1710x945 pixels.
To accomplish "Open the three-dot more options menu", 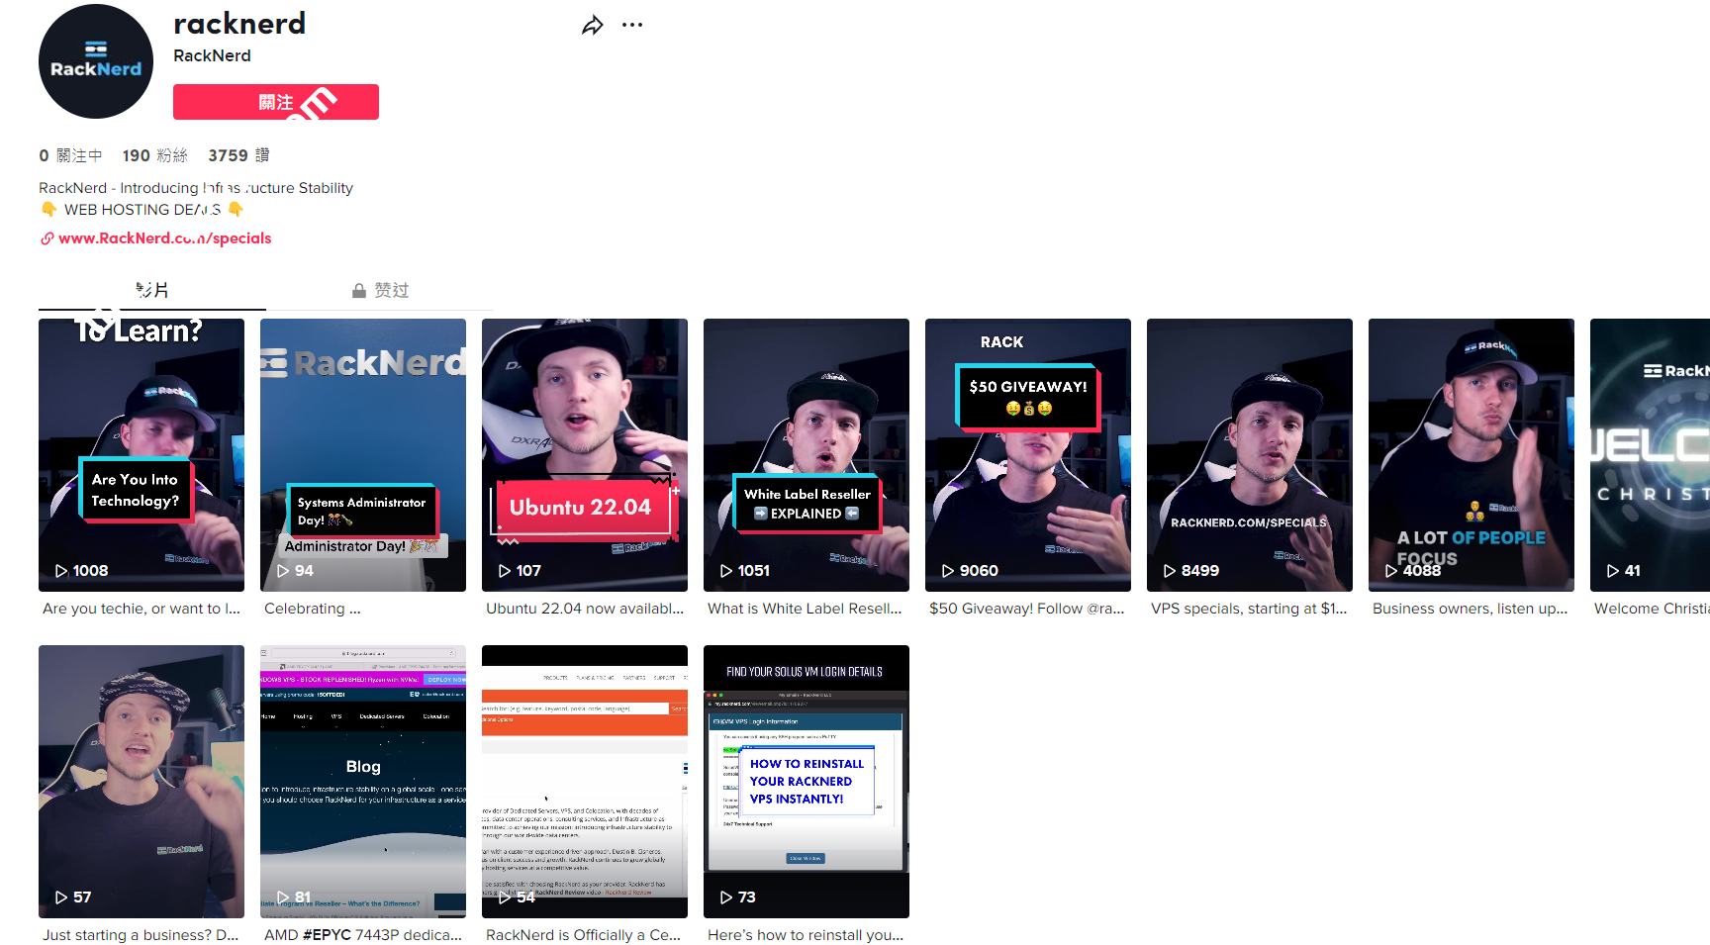I will click(x=632, y=26).
